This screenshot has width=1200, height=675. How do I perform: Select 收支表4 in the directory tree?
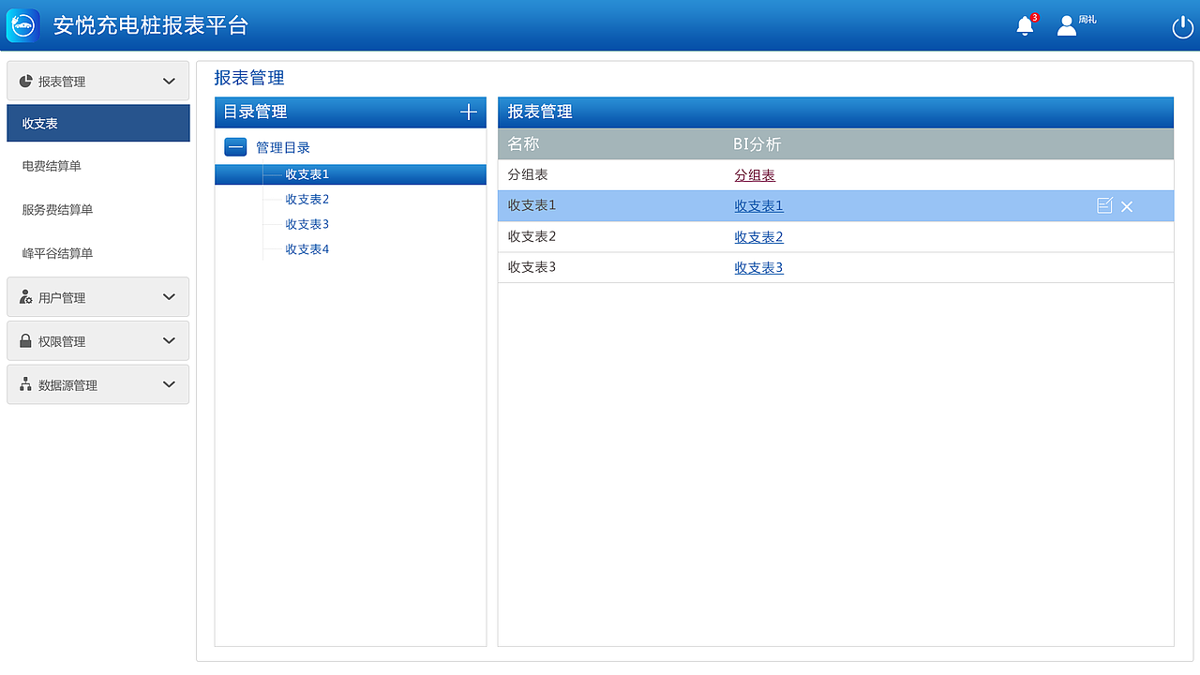point(306,248)
